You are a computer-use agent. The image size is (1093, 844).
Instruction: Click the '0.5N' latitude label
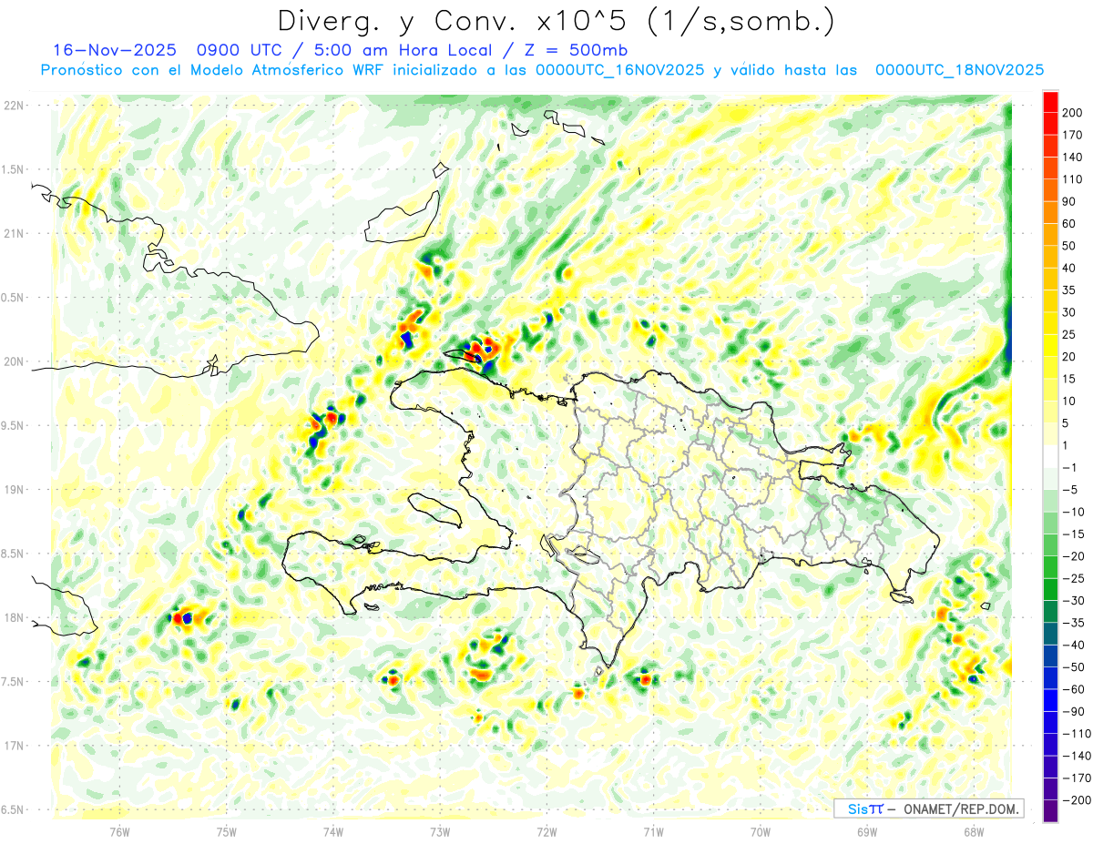pos(13,298)
